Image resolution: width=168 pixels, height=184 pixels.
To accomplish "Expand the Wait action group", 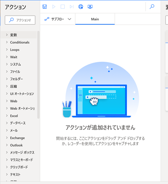I will (x=19, y=57).
